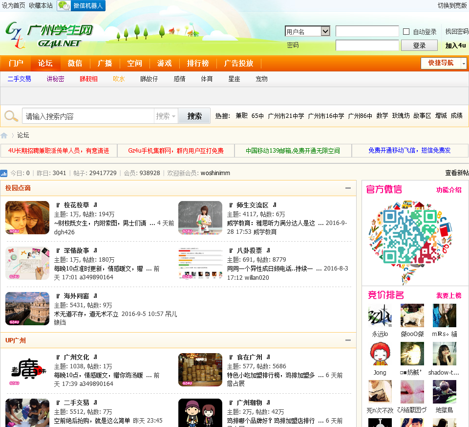Focus the username input field

tap(367, 31)
